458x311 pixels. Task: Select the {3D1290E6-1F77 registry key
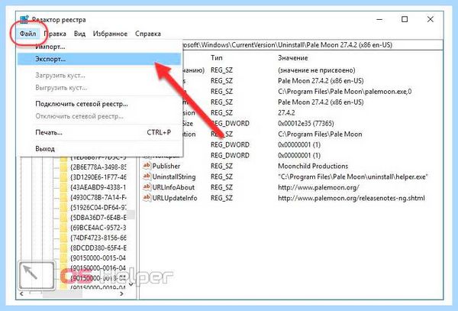(98, 177)
